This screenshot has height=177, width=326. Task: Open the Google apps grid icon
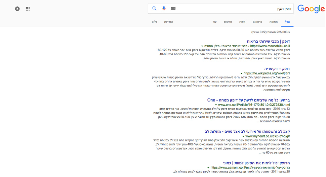pos(28,9)
